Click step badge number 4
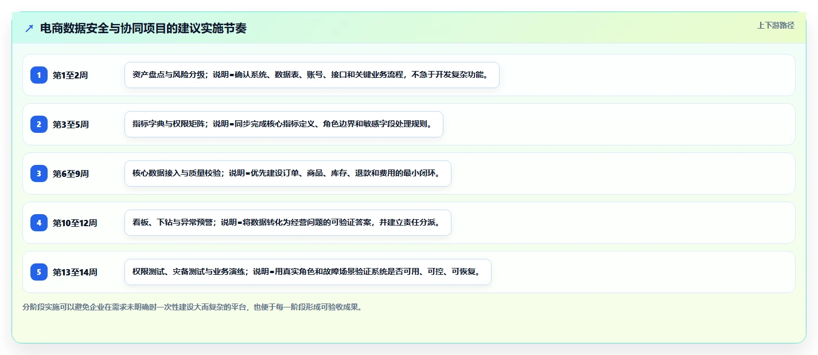 tap(39, 223)
